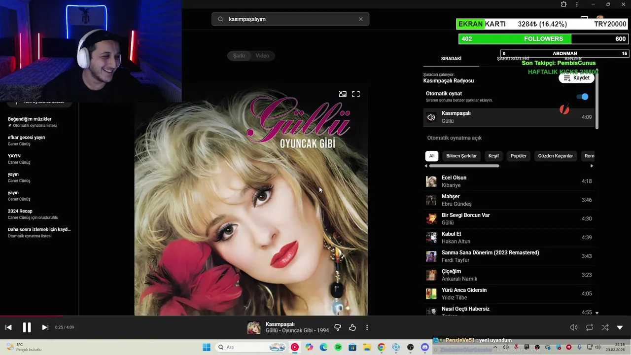Viewport: 631px width, 355px height.
Task: Open Daha sonra izlemek için kaydedilenler playlist
Action: [39, 232]
